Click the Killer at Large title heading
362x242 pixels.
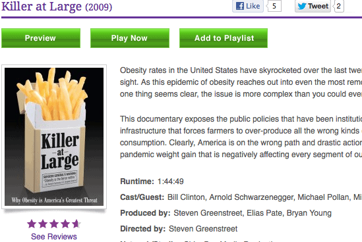point(57,7)
